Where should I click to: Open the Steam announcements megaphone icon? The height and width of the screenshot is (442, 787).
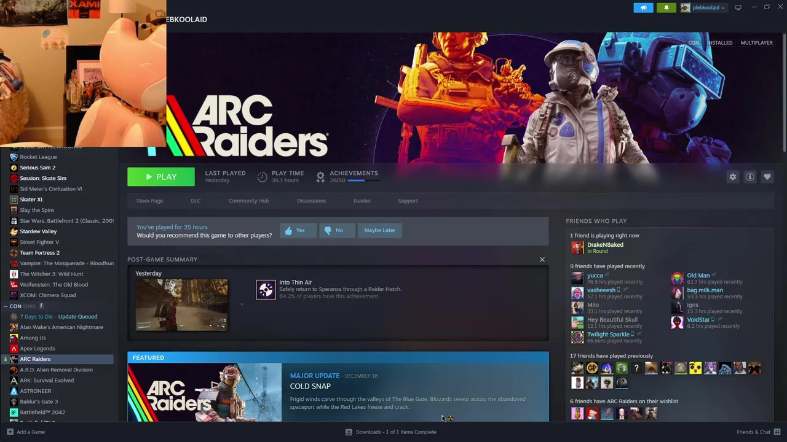(x=643, y=8)
